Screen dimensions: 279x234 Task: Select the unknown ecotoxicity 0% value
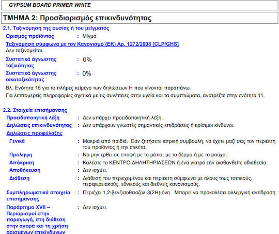(x=87, y=74)
